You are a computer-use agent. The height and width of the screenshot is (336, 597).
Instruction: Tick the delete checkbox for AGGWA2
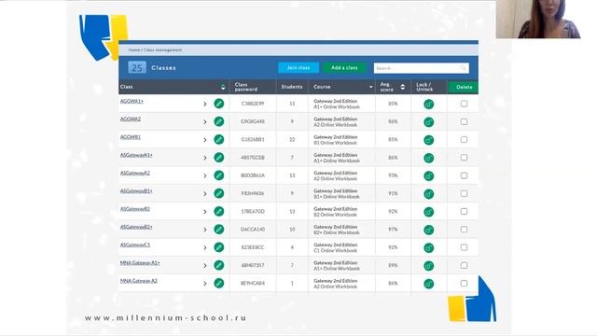click(464, 121)
